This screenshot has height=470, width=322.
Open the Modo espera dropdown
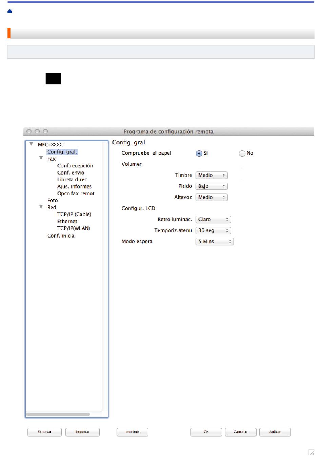pyautogui.click(x=215, y=242)
